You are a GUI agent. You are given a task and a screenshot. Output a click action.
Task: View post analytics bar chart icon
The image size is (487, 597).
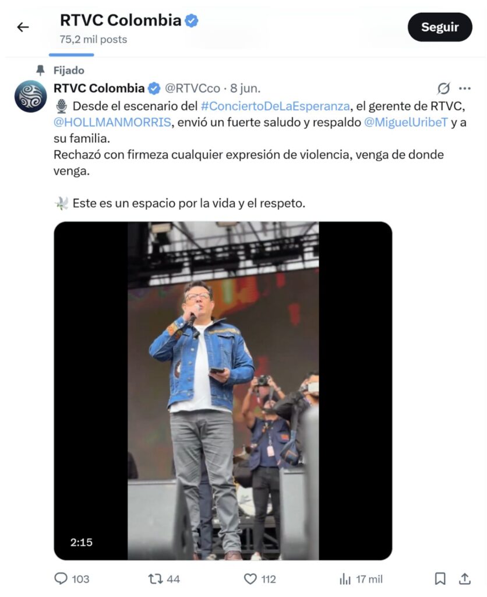345,578
